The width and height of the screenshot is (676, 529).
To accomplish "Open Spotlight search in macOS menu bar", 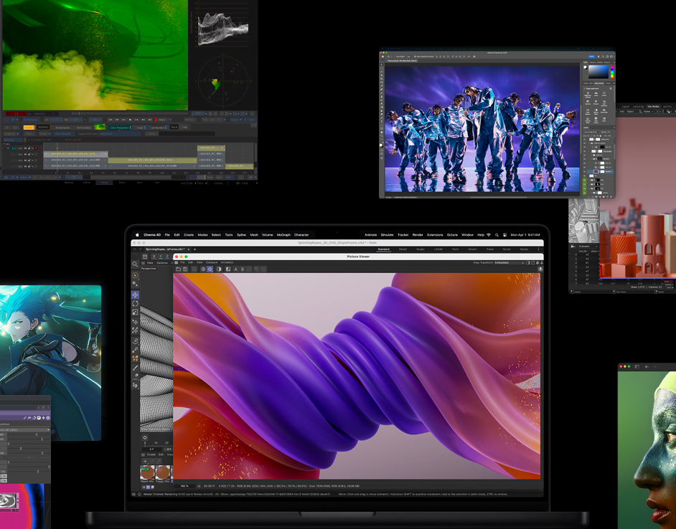I will [497, 235].
